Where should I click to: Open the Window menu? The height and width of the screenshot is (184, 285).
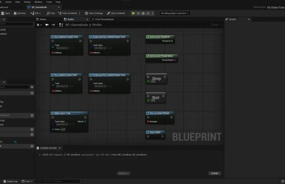tap(38, 2)
